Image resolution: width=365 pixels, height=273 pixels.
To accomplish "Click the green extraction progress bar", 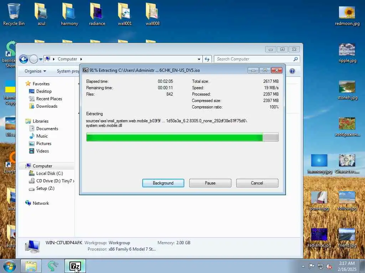I will pyautogui.click(x=182, y=137).
